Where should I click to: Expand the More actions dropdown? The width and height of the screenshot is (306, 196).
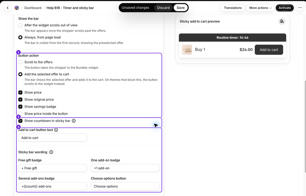point(260,8)
